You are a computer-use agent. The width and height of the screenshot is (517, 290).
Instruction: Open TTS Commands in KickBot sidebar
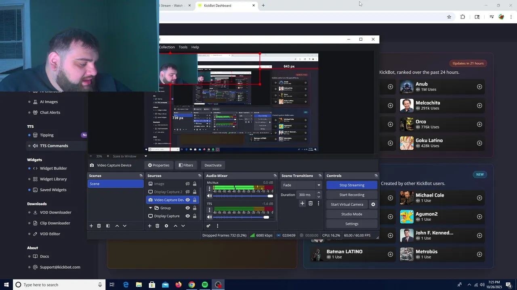(x=54, y=146)
